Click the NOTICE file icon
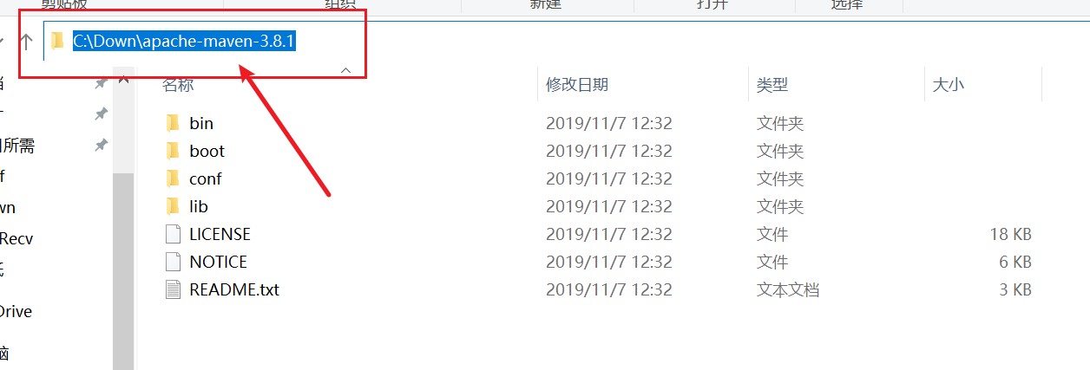This screenshot has width=1090, height=370. coord(173,262)
